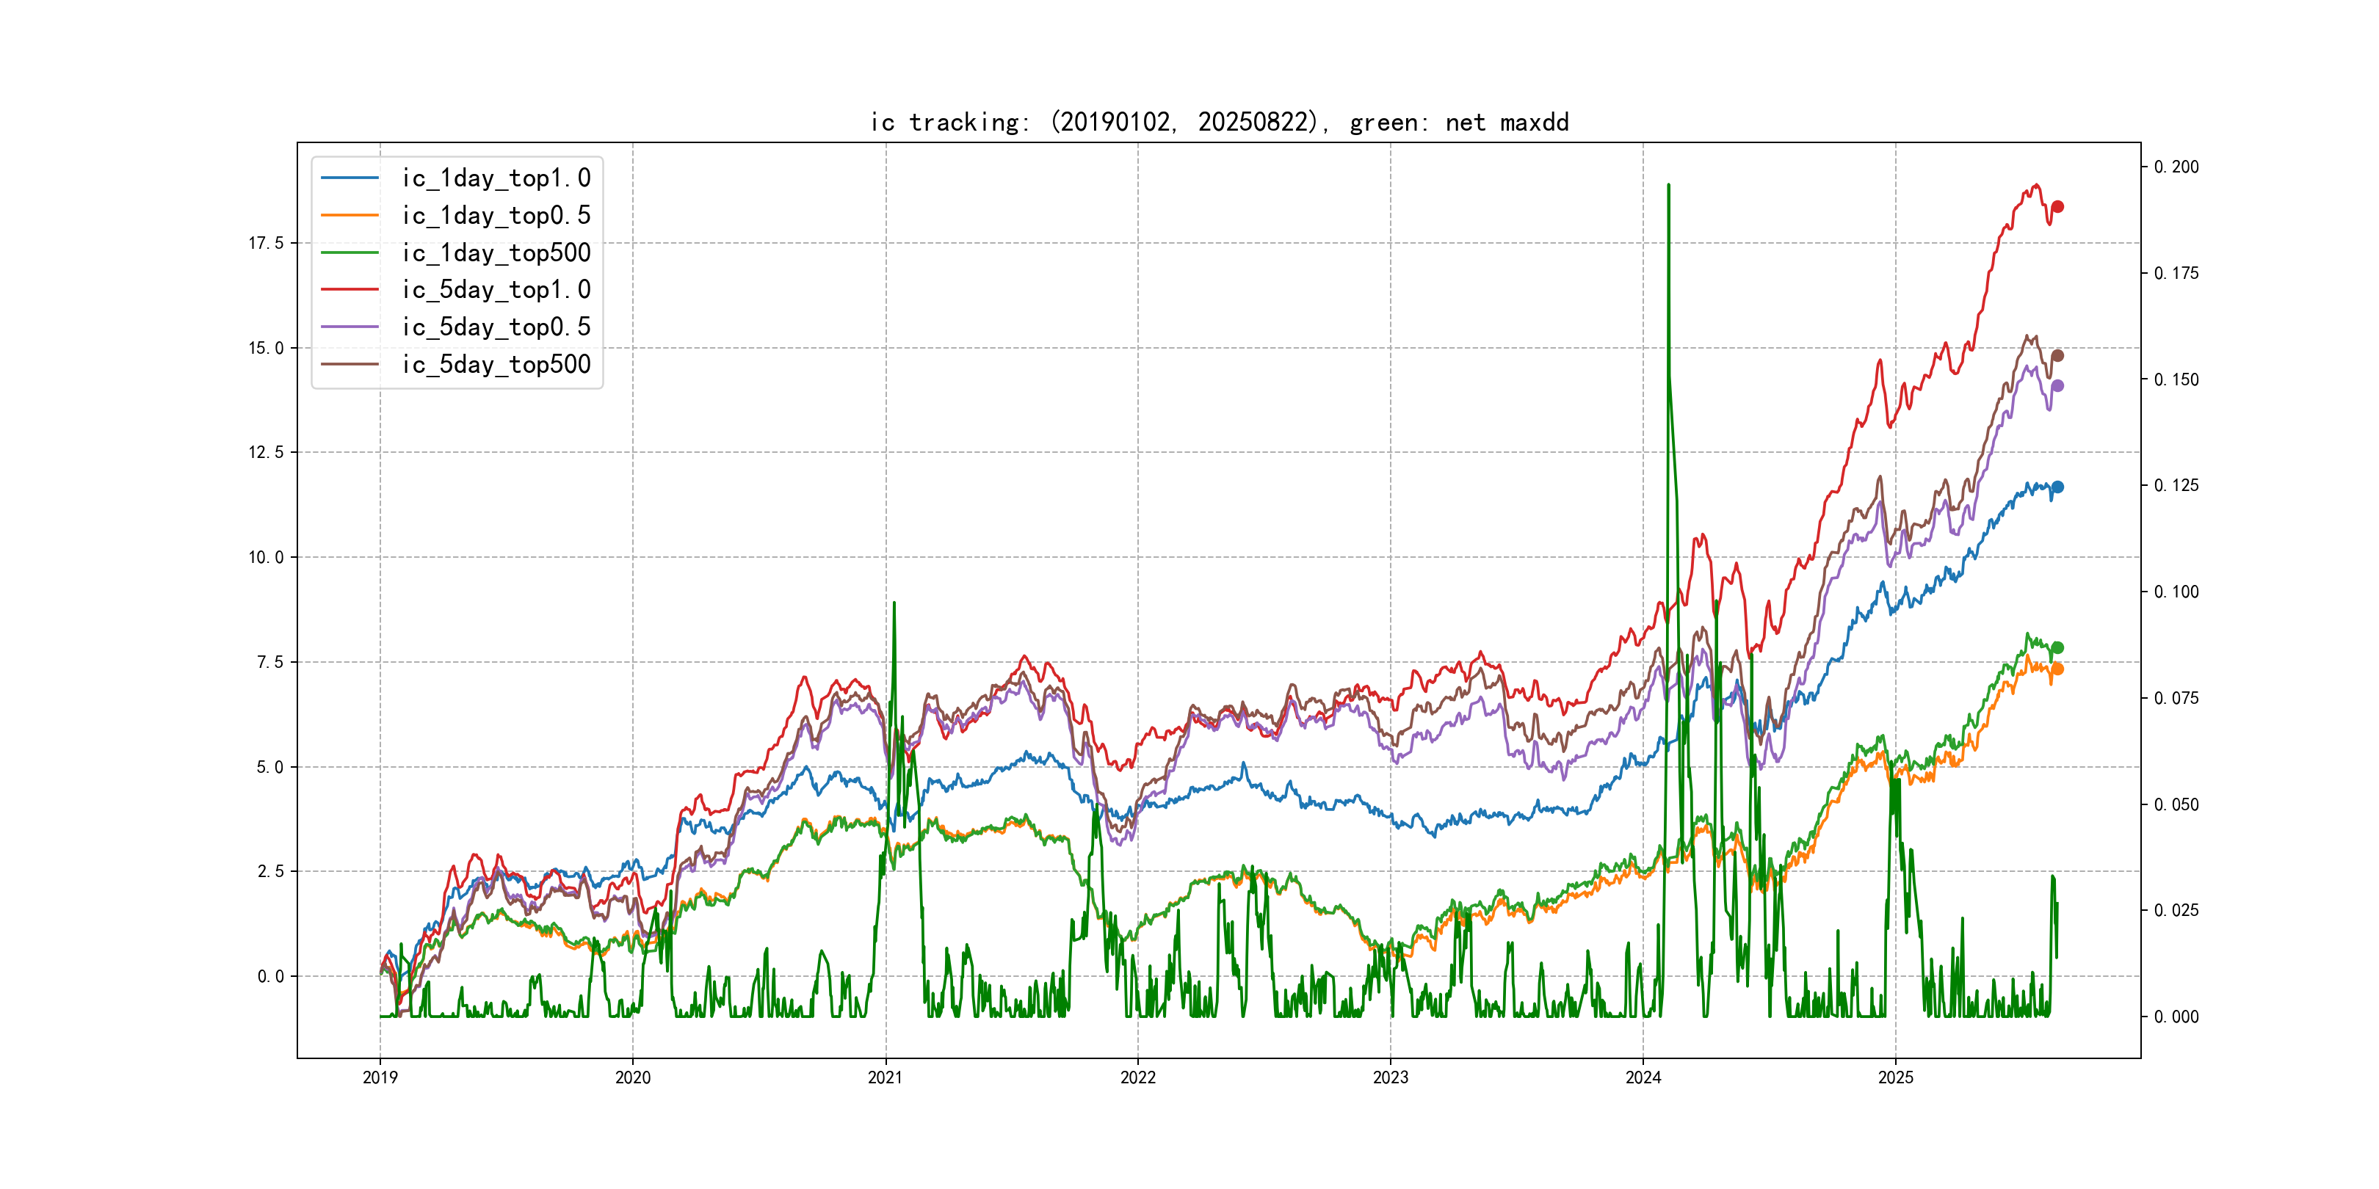Click the 2022 x-axis tick label
The image size is (2379, 1189).
1138,1077
